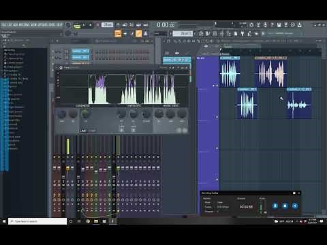Select the second Sample channel button
Viewport: 327px width, 245px height.
(80, 57)
